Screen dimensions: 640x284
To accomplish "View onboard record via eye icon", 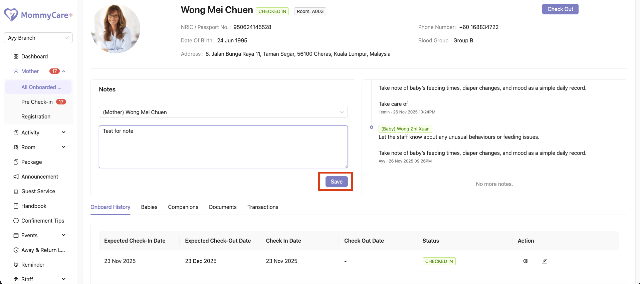I will (526, 261).
